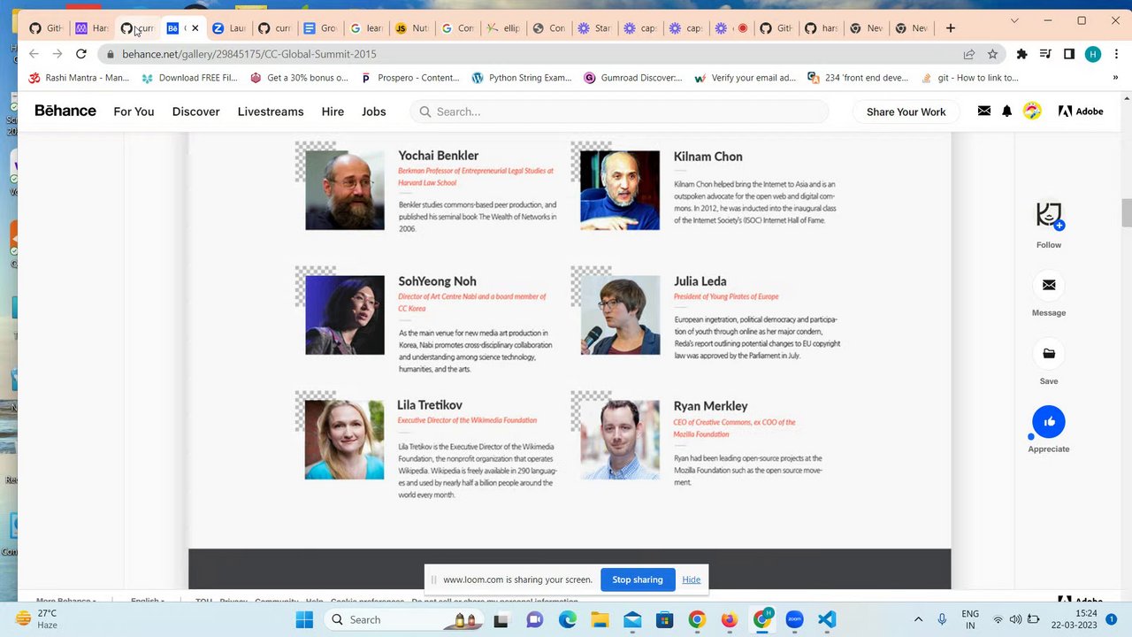The height and width of the screenshot is (637, 1132).
Task: Open the Hire menu item
Action: (x=333, y=111)
